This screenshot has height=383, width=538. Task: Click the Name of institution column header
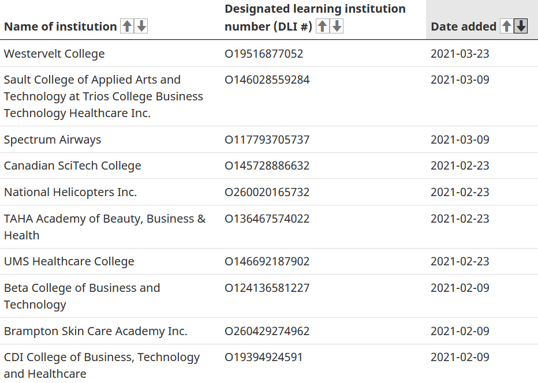(x=61, y=27)
